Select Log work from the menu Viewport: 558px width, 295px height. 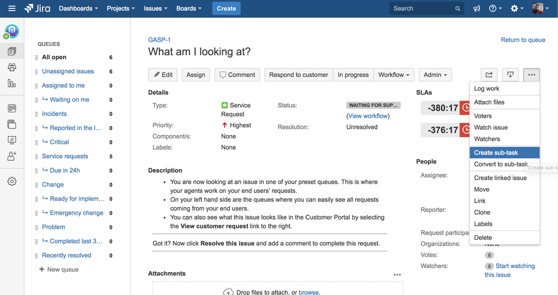pos(504,89)
